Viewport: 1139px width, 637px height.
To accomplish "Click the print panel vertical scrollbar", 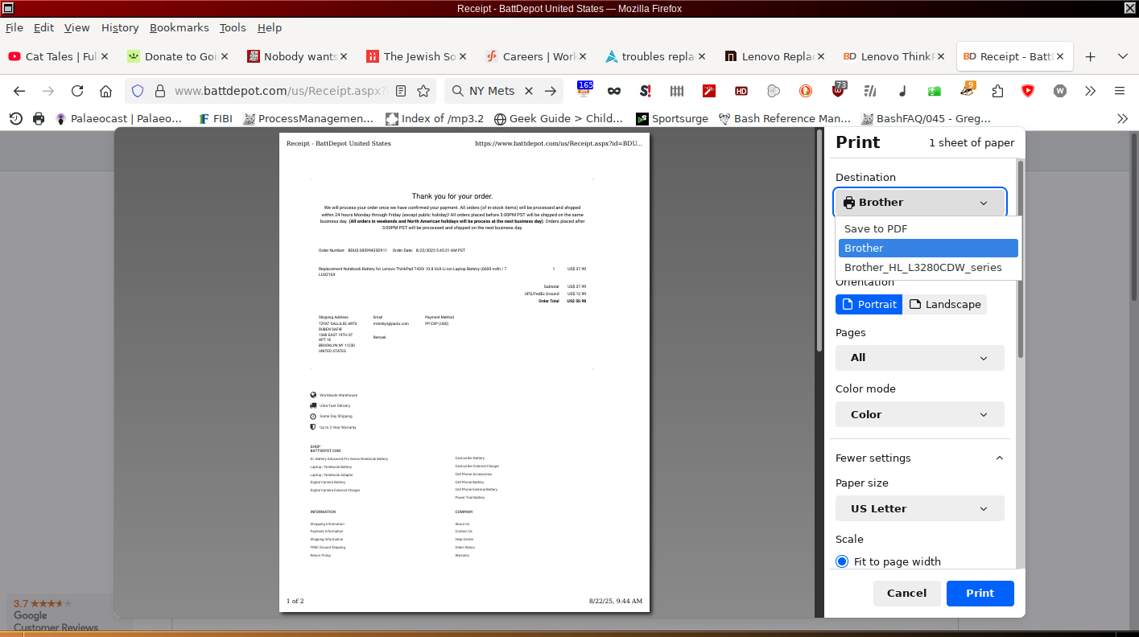I will pos(1021,257).
